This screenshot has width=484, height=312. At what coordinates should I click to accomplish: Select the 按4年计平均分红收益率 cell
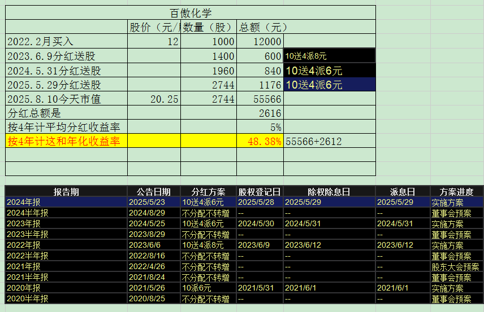[66, 127]
